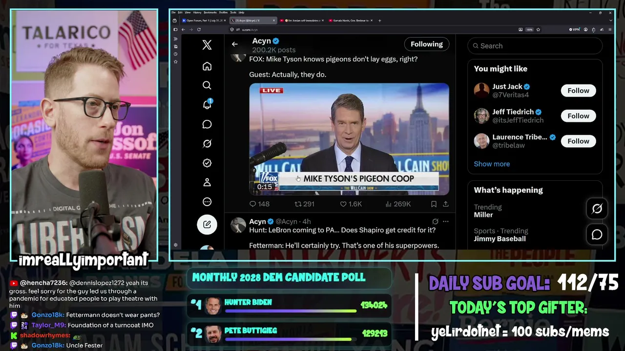Open the Tools menu
Image resolution: width=625 pixels, height=351 pixels.
tap(233, 12)
